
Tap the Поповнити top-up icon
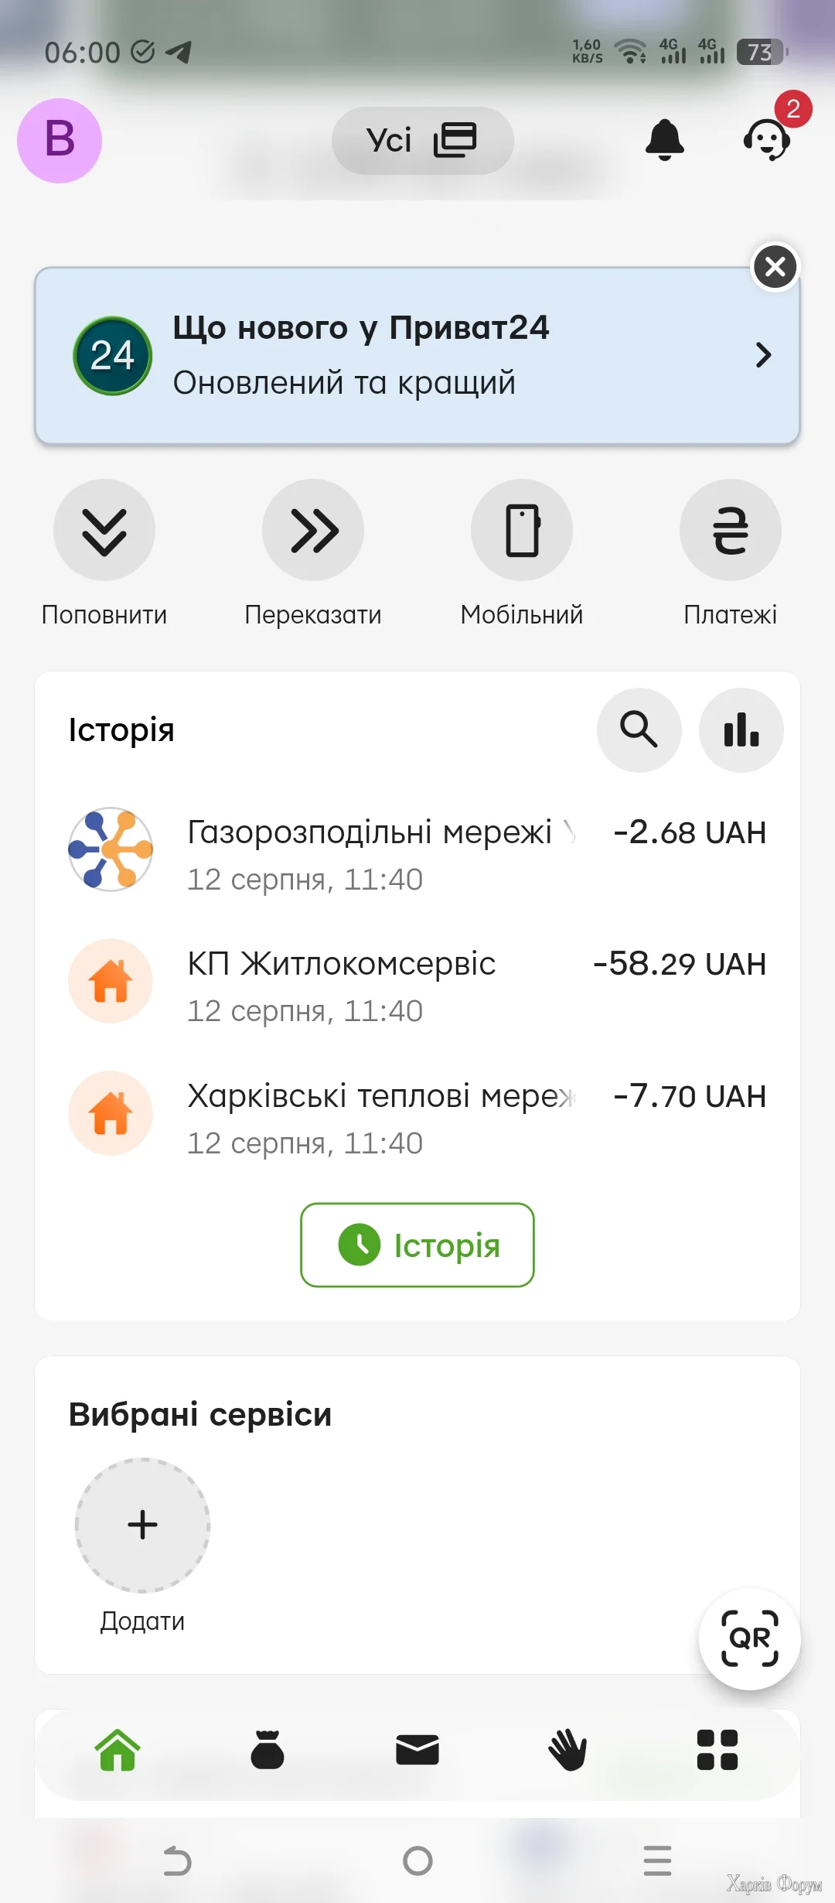pos(104,530)
